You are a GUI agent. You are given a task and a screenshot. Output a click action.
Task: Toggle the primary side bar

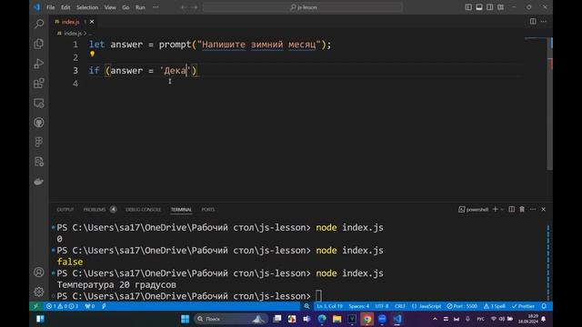pyautogui.click(x=468, y=7)
